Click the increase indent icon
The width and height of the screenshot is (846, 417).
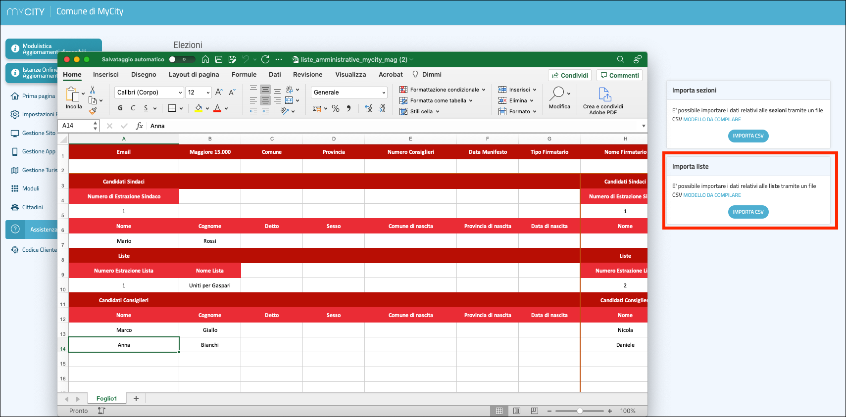[x=265, y=111]
